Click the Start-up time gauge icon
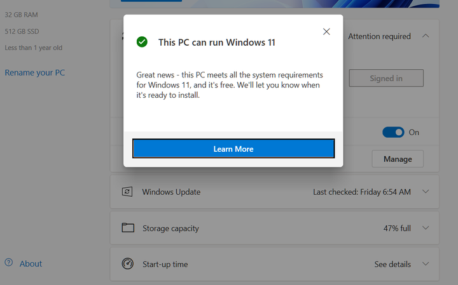Image resolution: width=458 pixels, height=285 pixels. pos(128,263)
